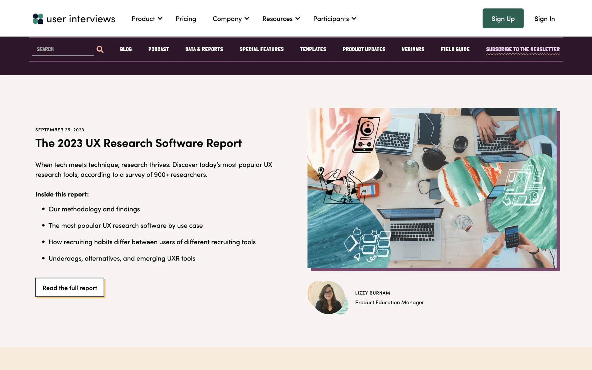Click Read the full report button
This screenshot has height=370, width=592.
pos(70,288)
